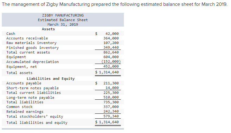Screen dimensions: 231x133
Task: Select the value 14,000
Action: [112, 88]
